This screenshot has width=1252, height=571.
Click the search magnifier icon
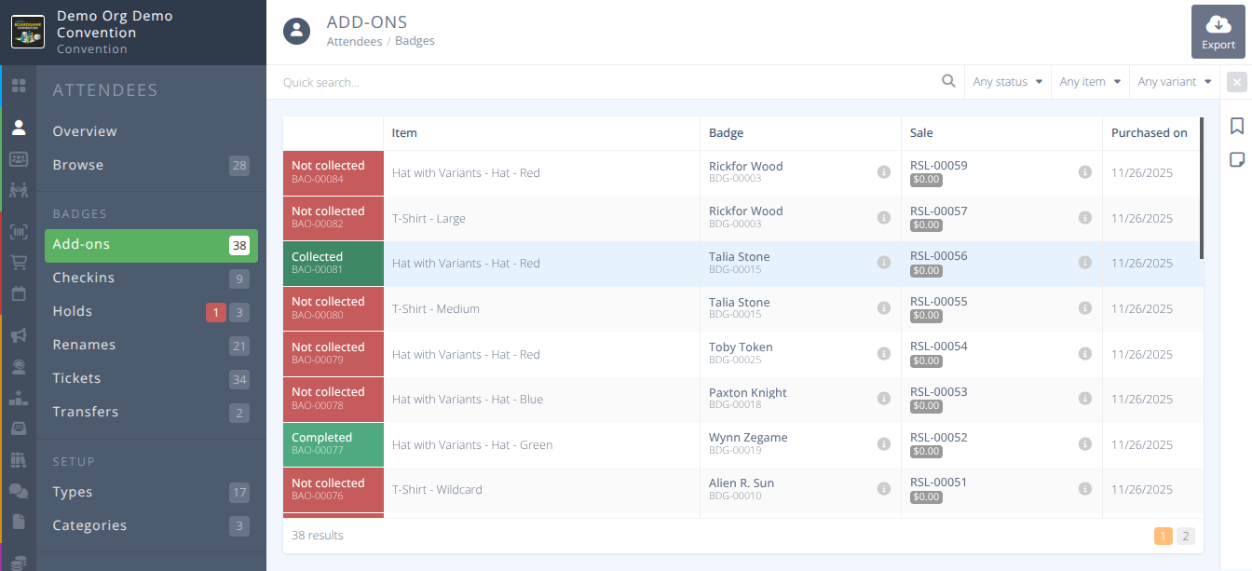point(948,82)
